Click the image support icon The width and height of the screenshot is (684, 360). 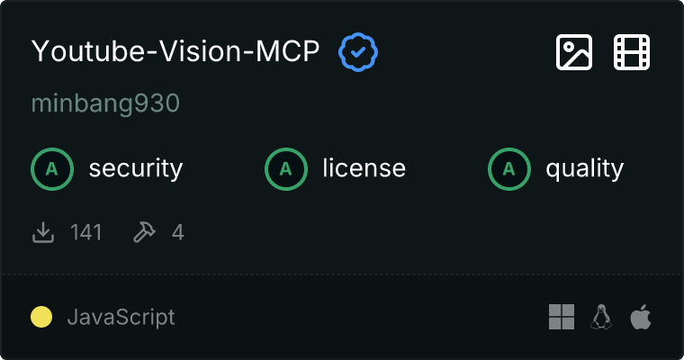pyautogui.click(x=574, y=52)
